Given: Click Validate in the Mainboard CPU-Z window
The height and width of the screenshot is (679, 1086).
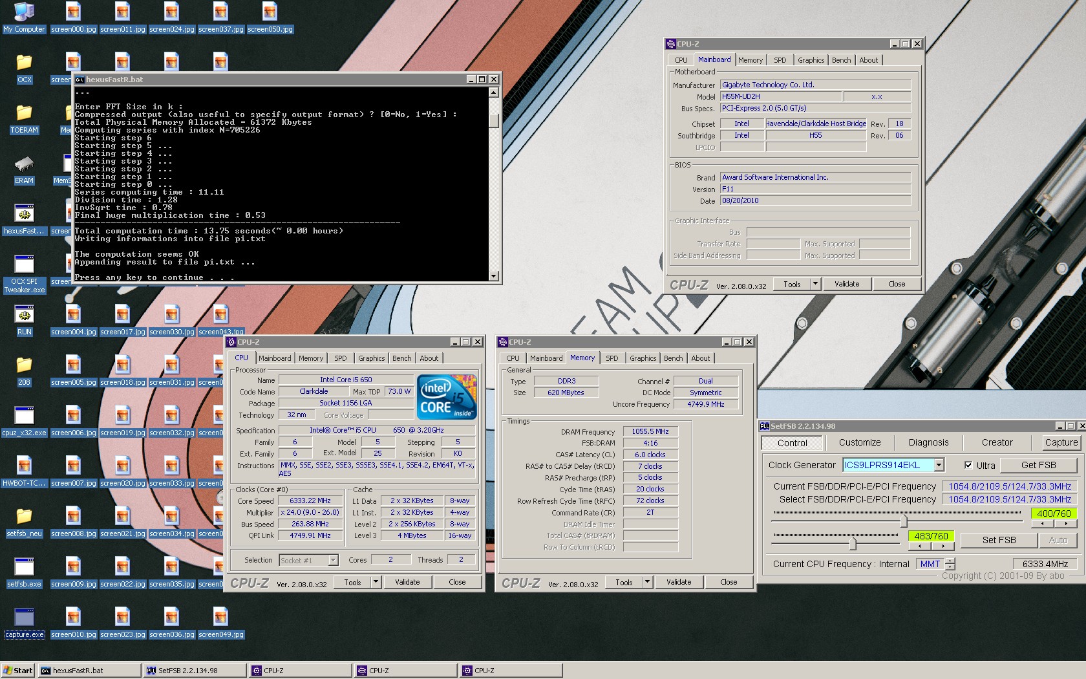Looking at the screenshot, I should 847,284.
